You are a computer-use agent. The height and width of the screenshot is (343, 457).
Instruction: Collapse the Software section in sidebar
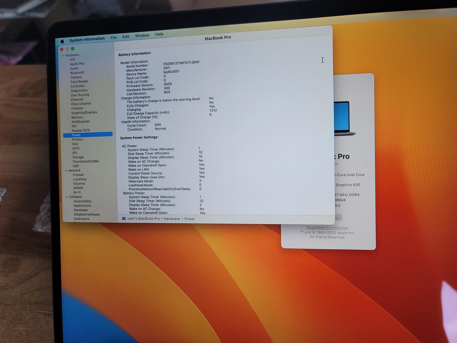(x=67, y=197)
